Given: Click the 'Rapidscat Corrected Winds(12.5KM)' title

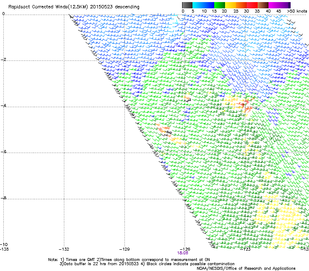Looking at the screenshot, I should (x=48, y=7).
